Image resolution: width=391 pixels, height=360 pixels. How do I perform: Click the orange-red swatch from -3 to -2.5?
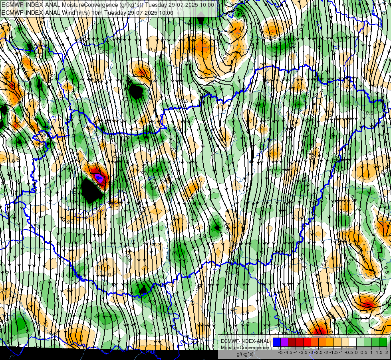(x=315, y=342)
